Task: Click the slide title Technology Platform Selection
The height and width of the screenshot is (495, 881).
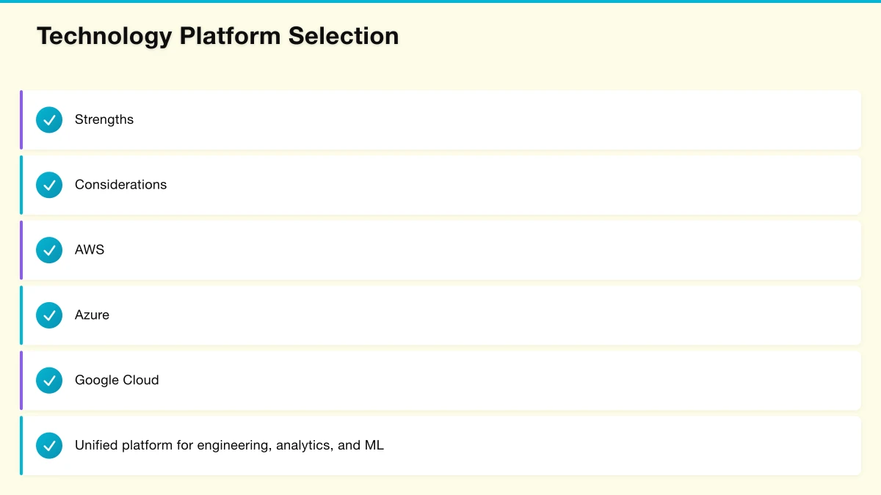Action: tap(217, 36)
